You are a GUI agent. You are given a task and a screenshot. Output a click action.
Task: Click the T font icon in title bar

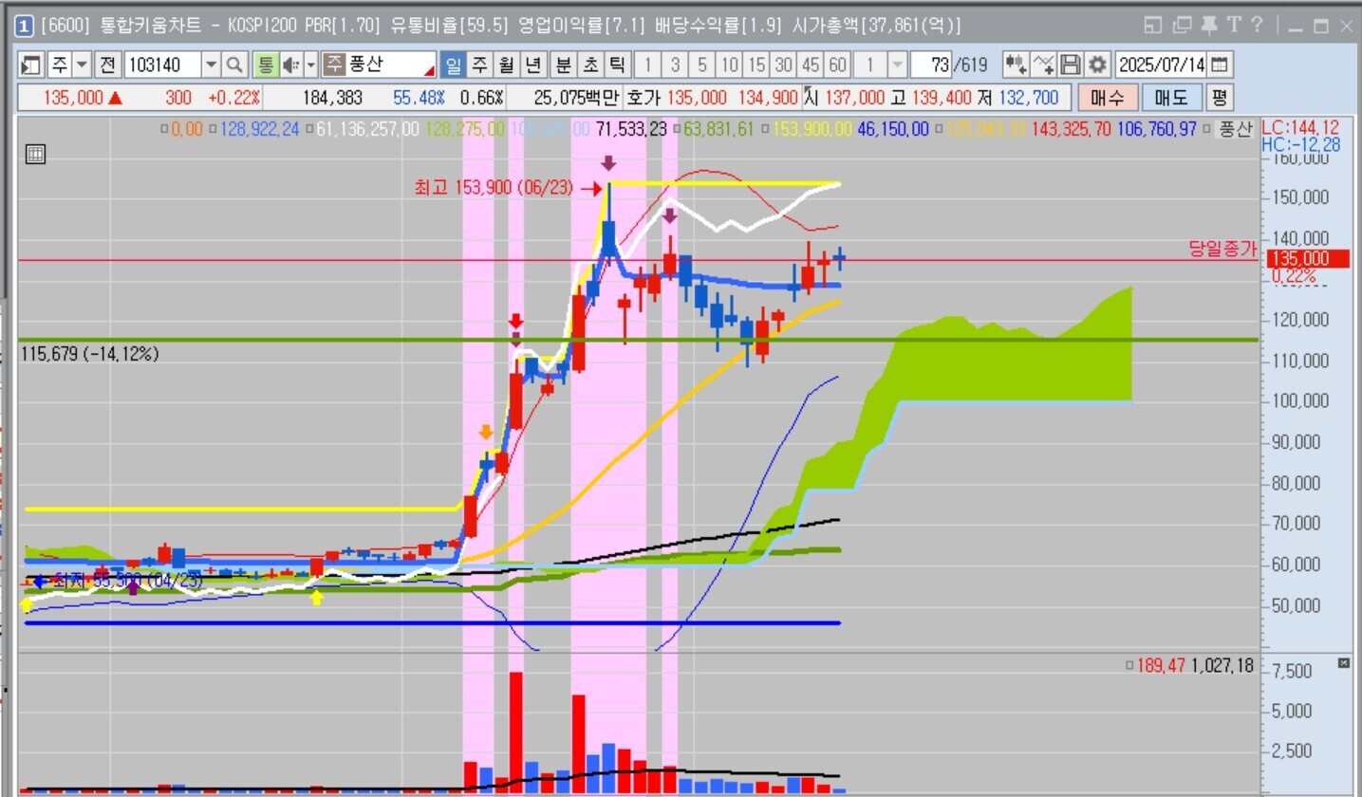coord(1234,26)
